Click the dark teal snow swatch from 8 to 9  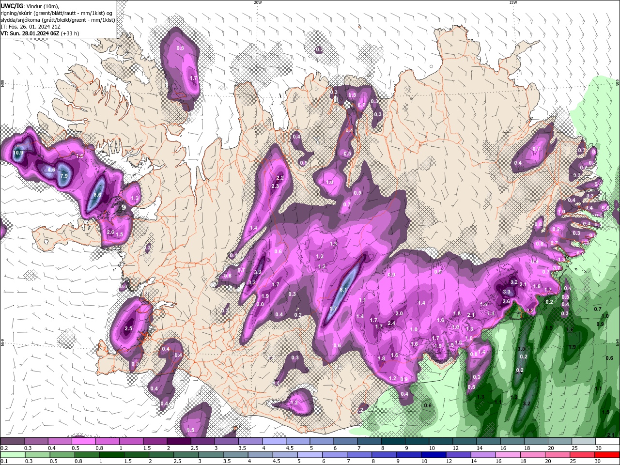click(393, 441)
